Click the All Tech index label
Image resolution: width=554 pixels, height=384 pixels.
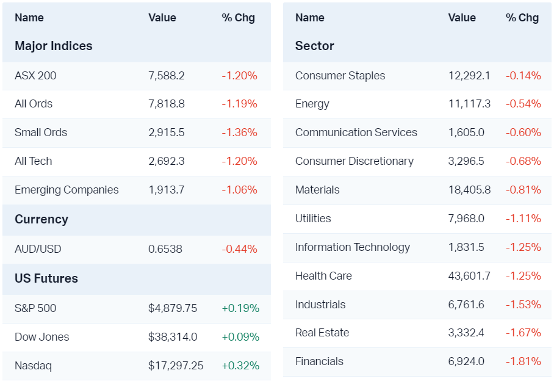point(34,161)
